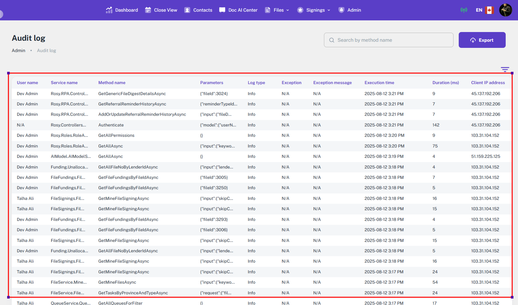Image resolution: width=518 pixels, height=305 pixels.
Task: Sort by Duration (ms) column header
Action: point(446,83)
